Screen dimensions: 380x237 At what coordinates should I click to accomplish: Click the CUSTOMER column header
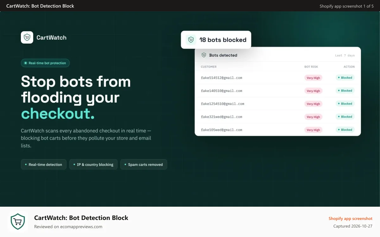pos(209,67)
